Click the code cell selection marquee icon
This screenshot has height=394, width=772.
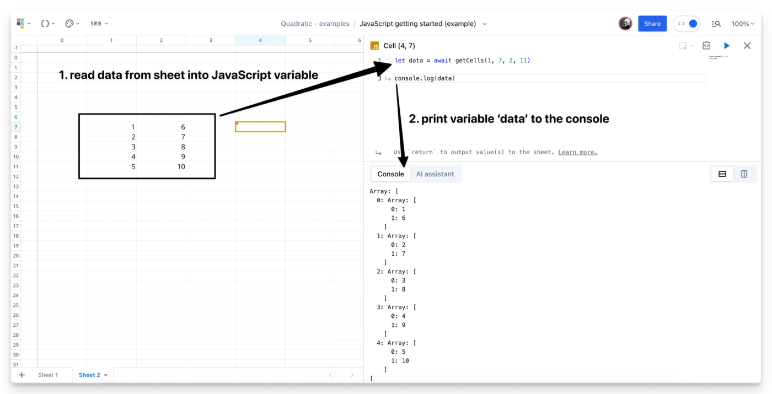[x=683, y=46]
